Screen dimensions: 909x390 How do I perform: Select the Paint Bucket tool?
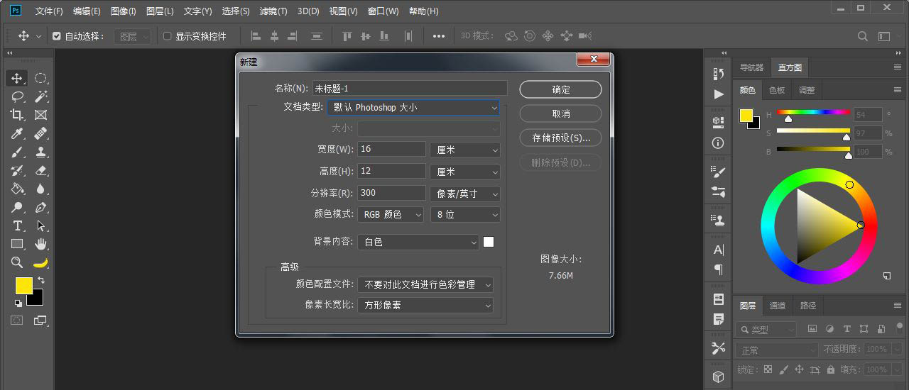point(17,189)
